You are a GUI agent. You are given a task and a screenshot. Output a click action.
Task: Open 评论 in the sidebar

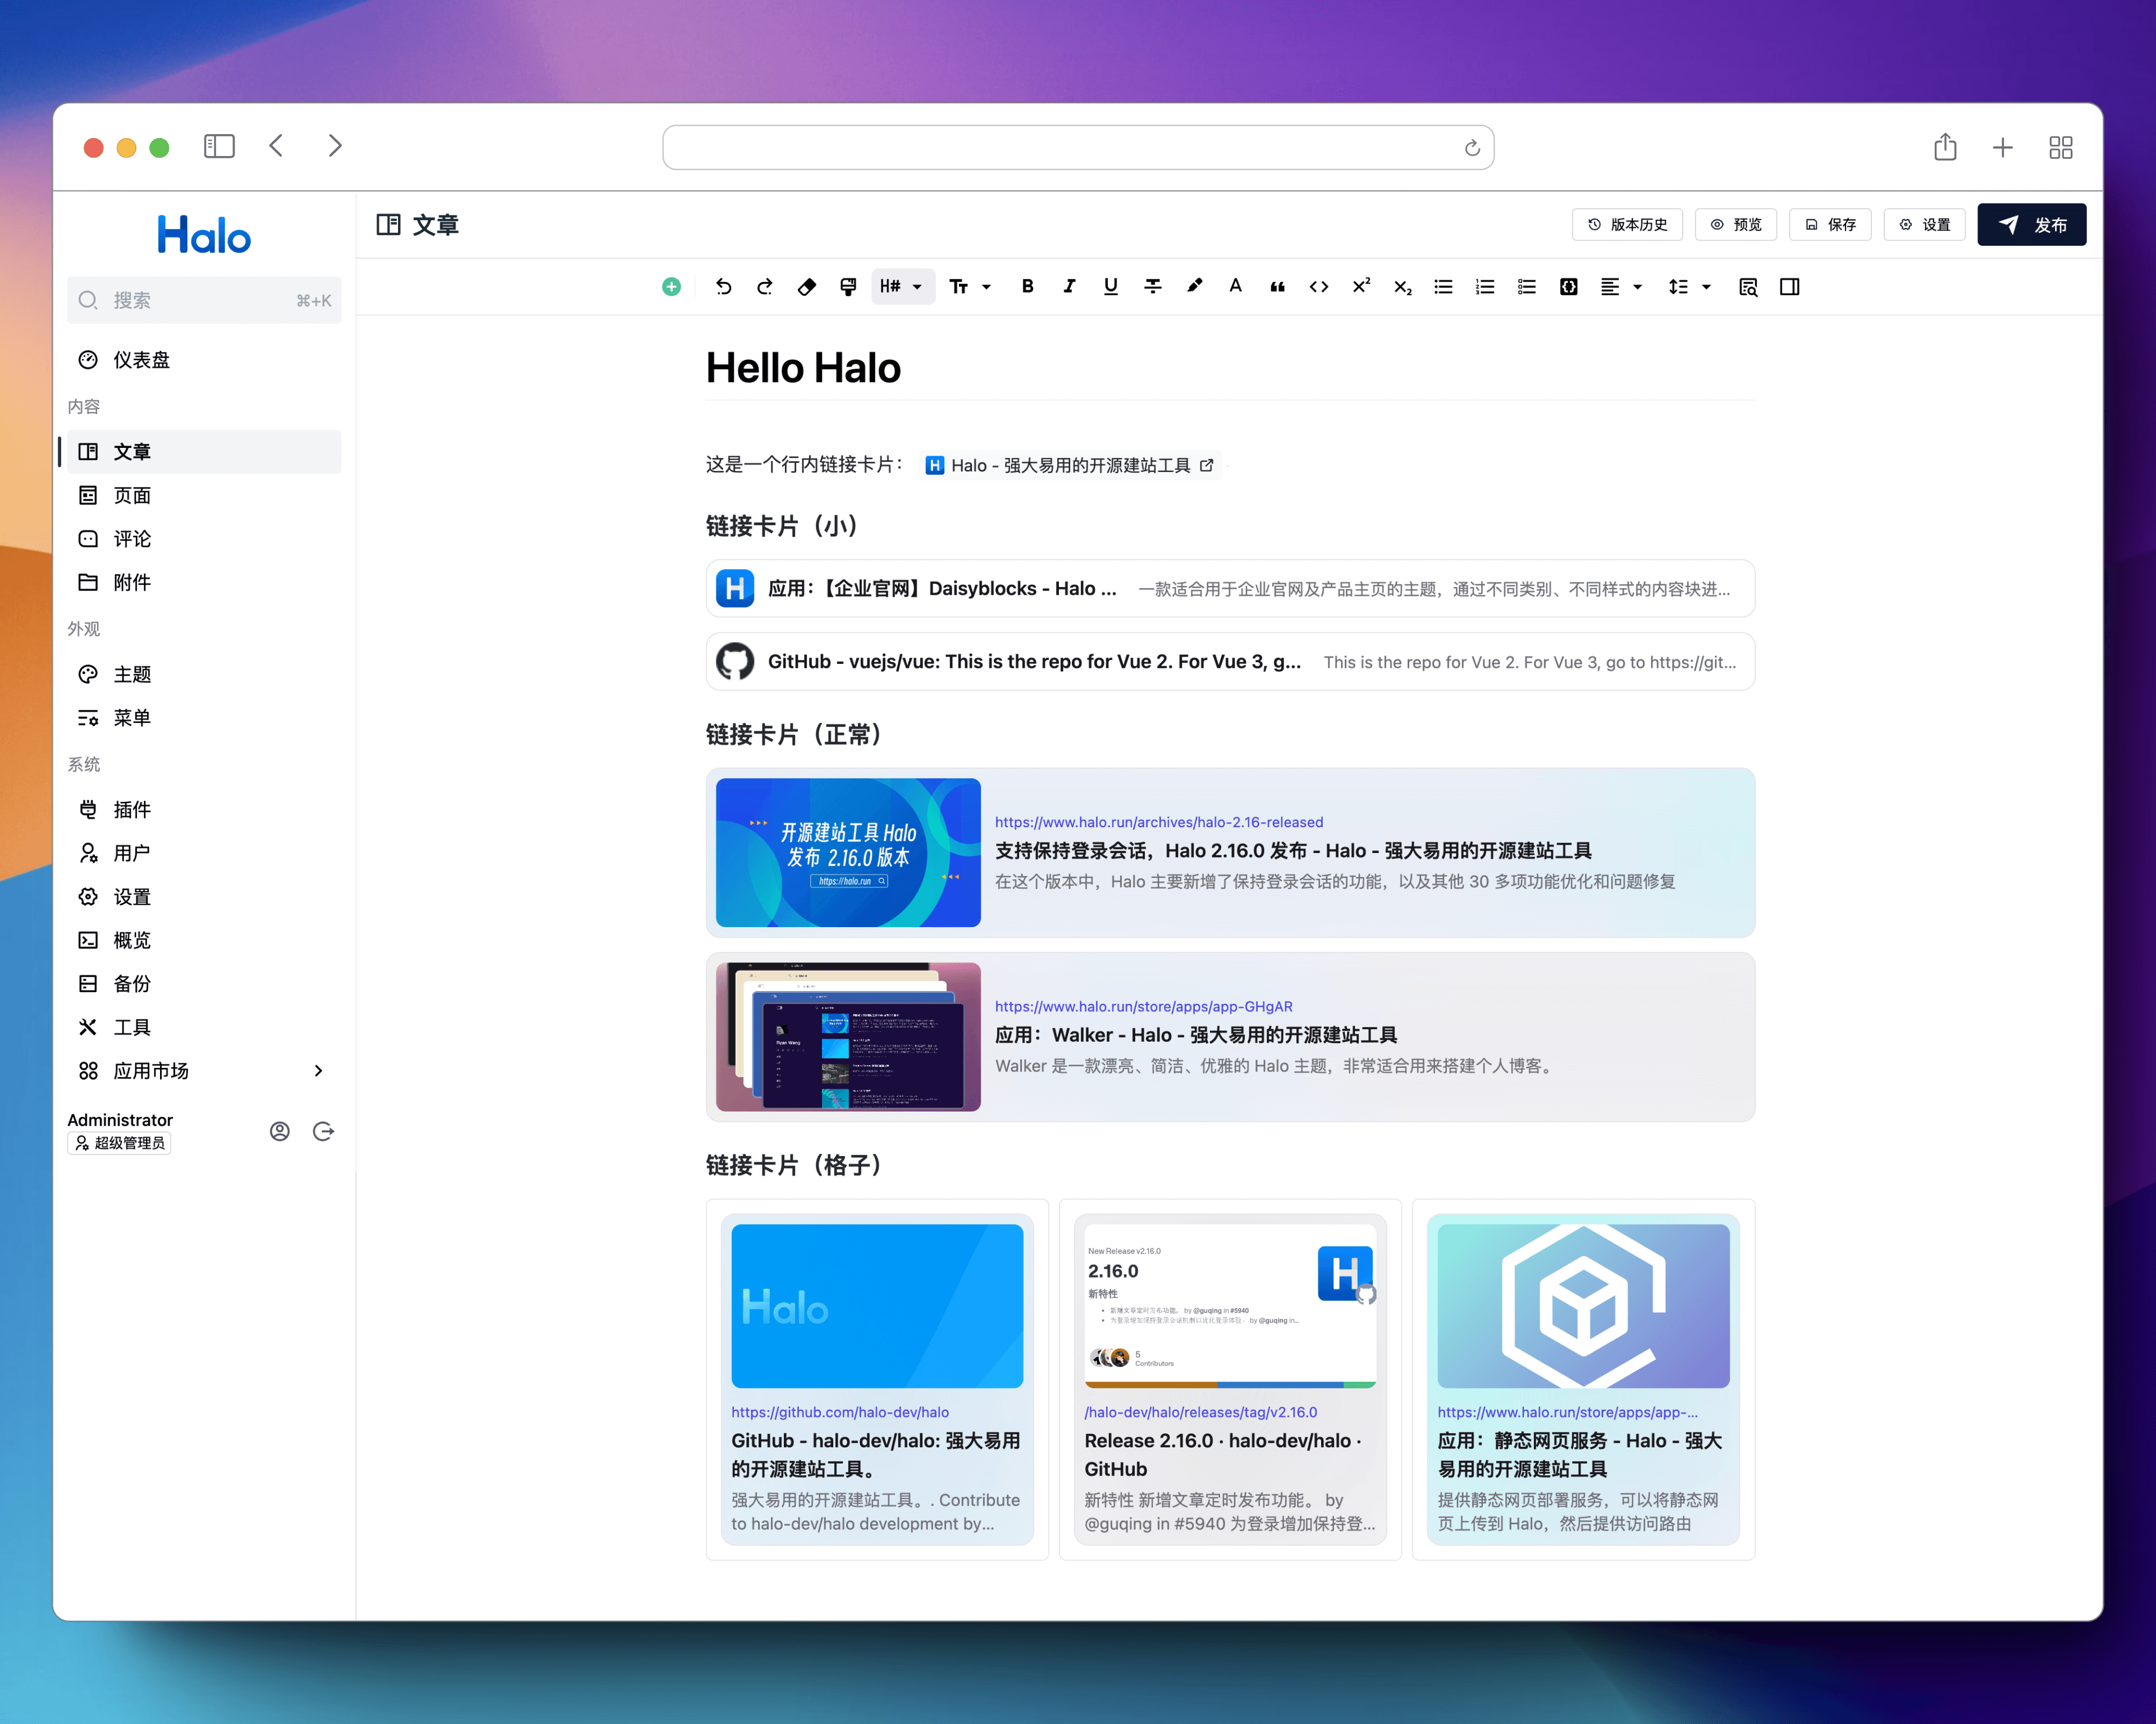132,539
